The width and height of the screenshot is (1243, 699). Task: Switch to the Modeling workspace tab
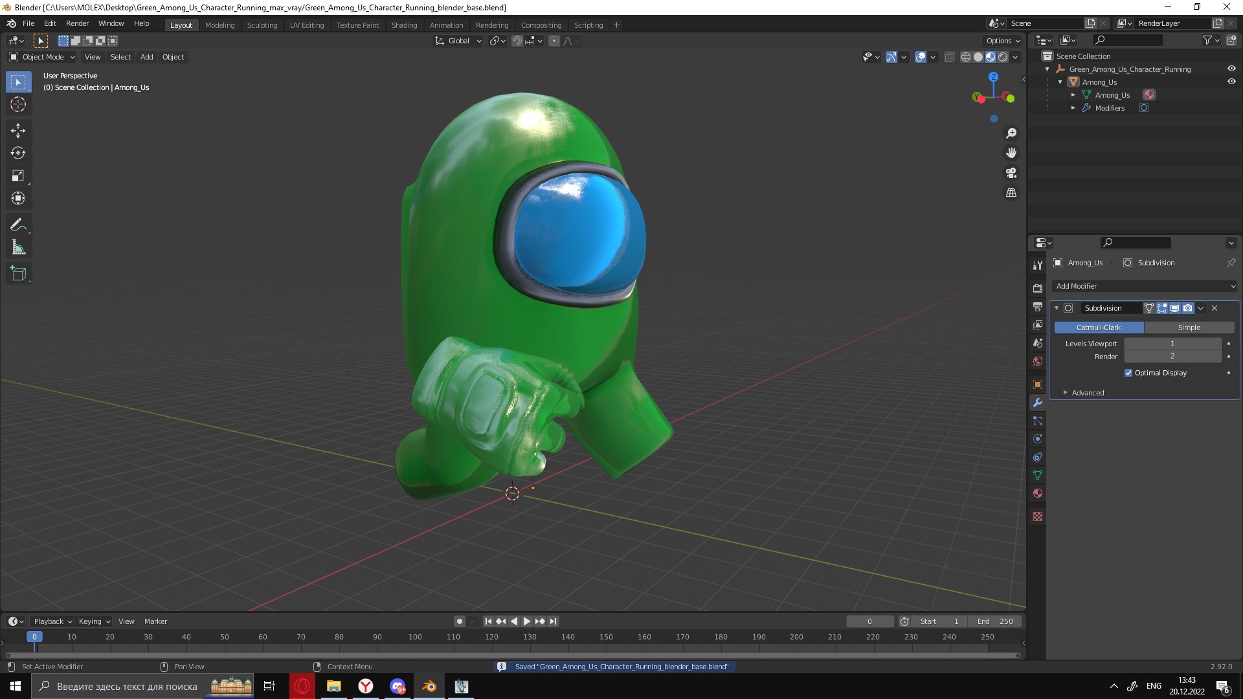click(x=219, y=25)
